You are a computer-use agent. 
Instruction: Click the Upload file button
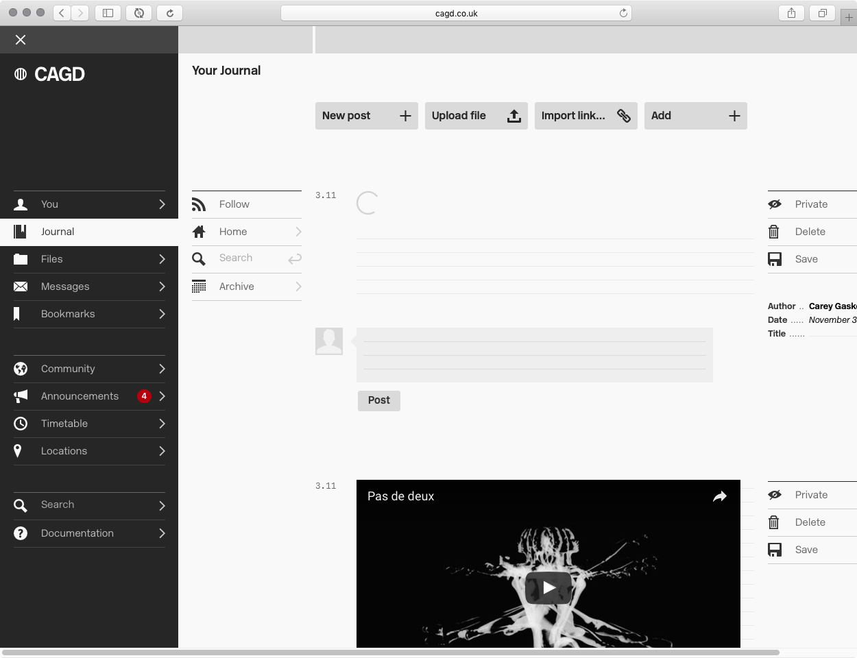476,116
